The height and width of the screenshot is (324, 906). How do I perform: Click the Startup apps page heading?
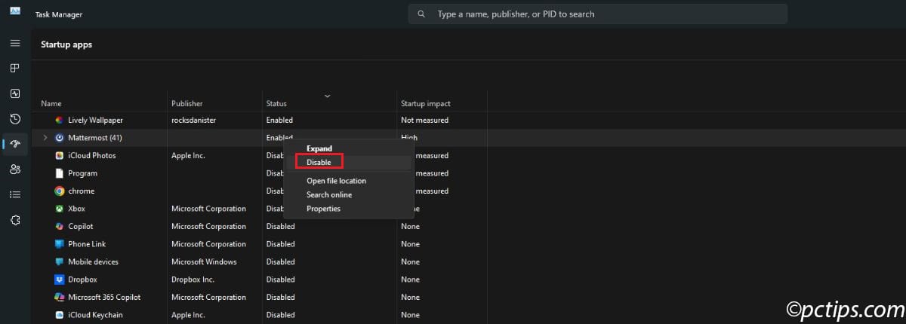(x=66, y=44)
